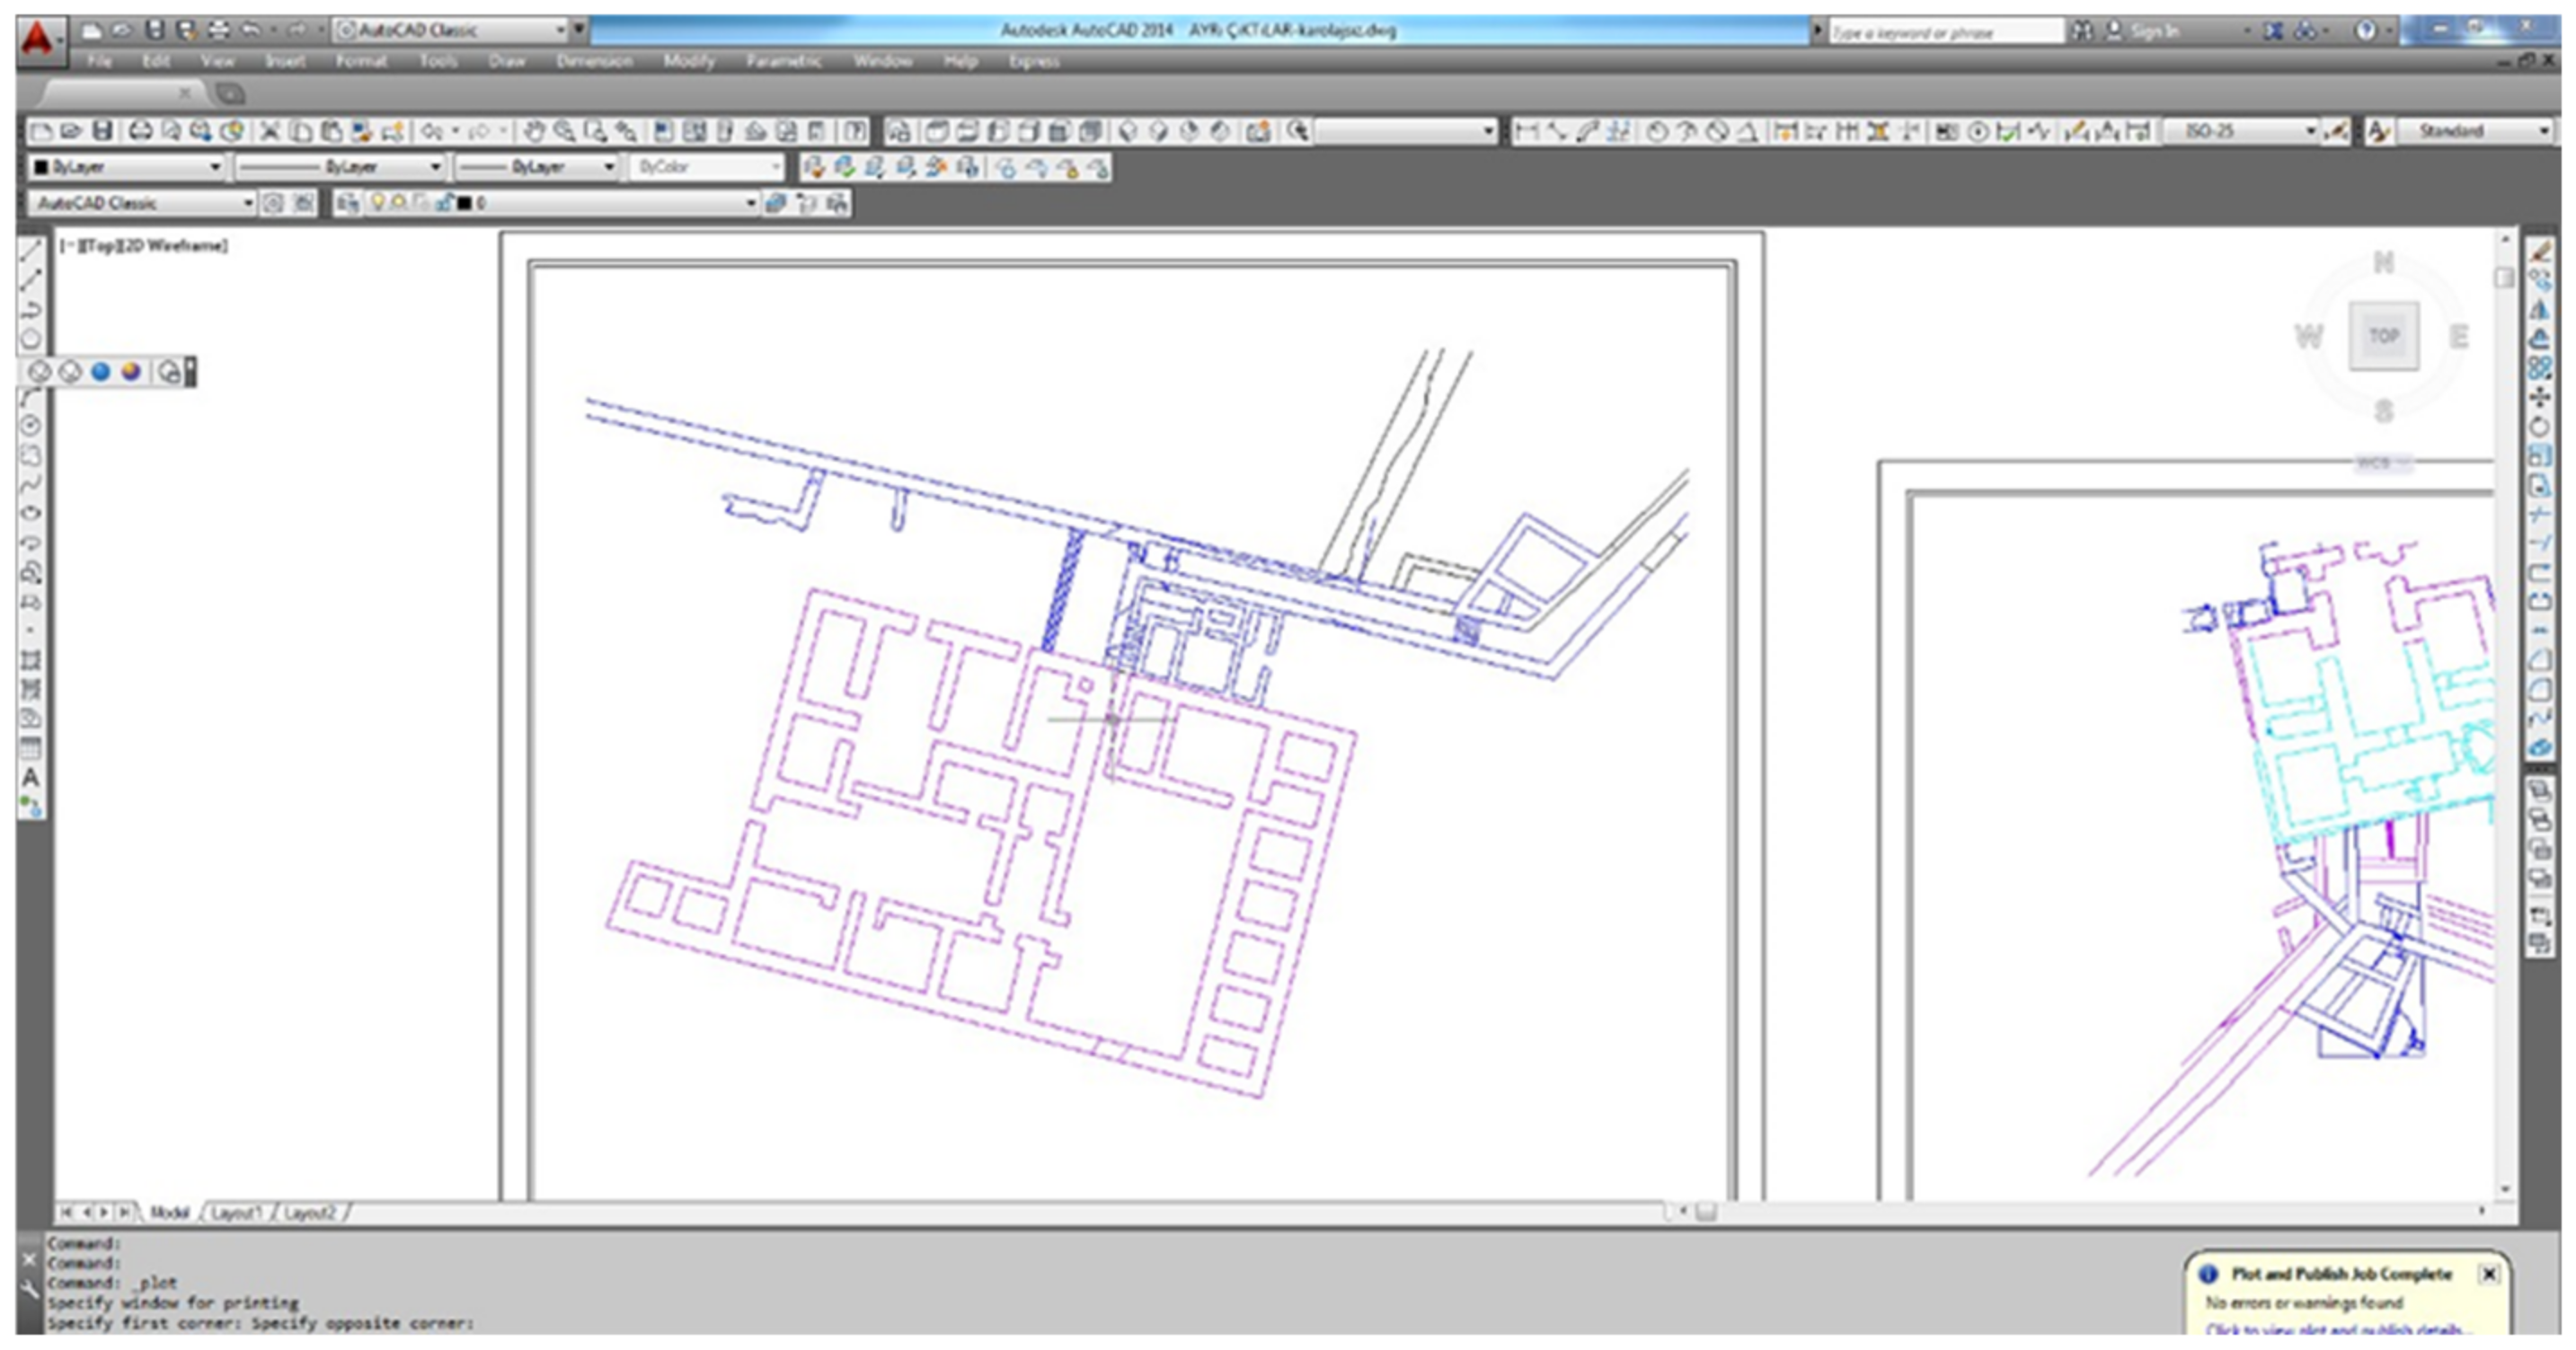Open the Modify menu
Image resolution: width=2576 pixels, height=1350 pixels.
(x=688, y=61)
